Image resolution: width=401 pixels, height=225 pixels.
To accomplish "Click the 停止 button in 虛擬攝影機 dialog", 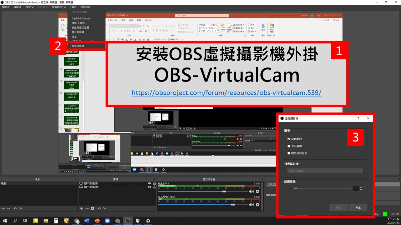I will (358, 207).
